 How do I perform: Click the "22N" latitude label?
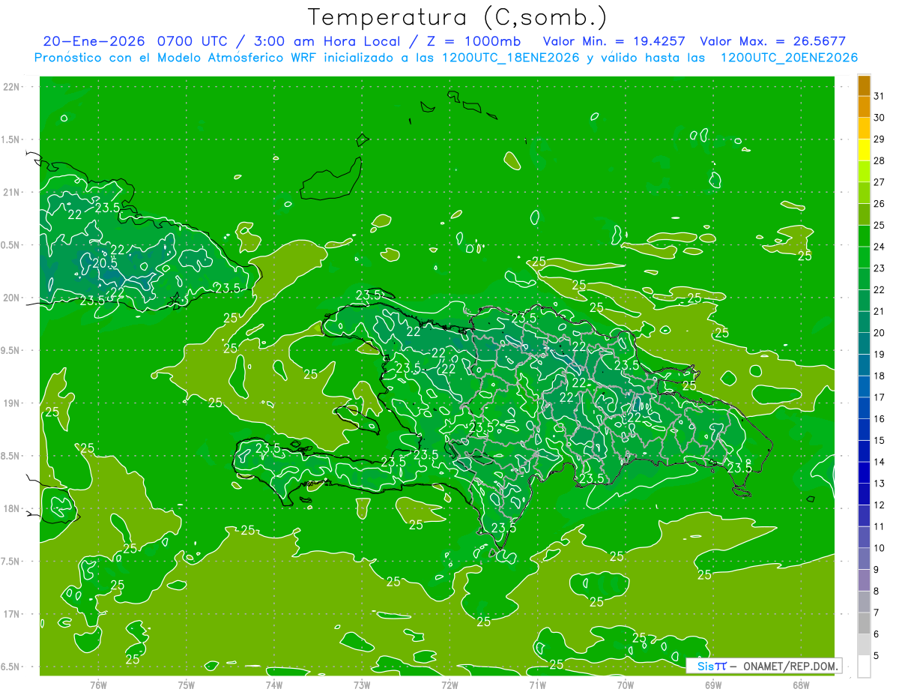point(11,86)
